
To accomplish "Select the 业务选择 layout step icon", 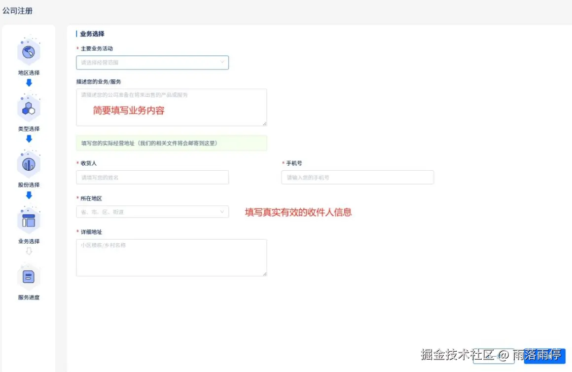I will [29, 221].
